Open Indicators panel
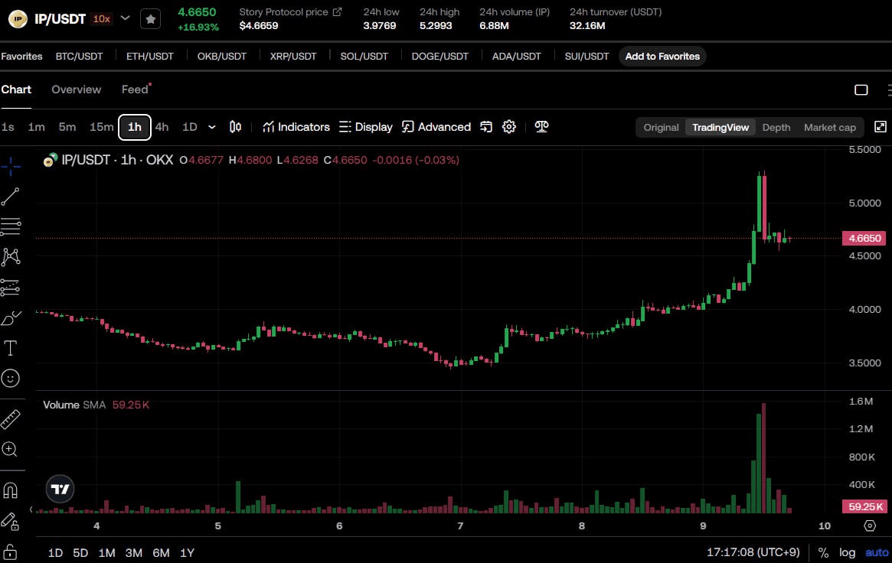The image size is (892, 563). click(296, 127)
